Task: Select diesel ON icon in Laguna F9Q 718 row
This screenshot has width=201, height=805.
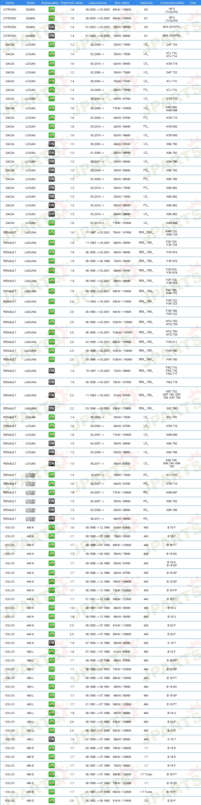Action: [51, 382]
